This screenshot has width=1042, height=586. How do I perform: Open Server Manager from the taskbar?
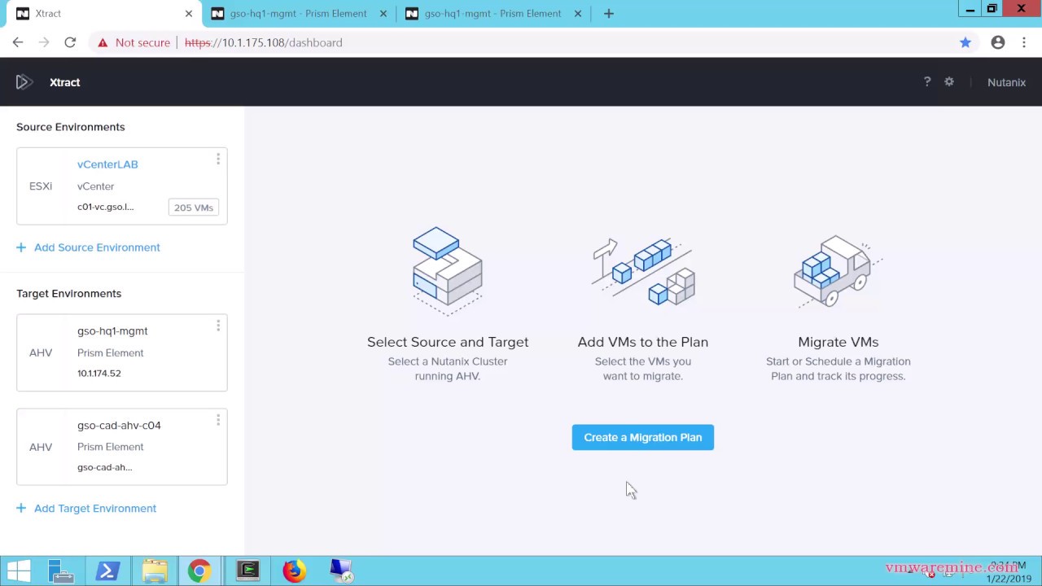point(62,571)
